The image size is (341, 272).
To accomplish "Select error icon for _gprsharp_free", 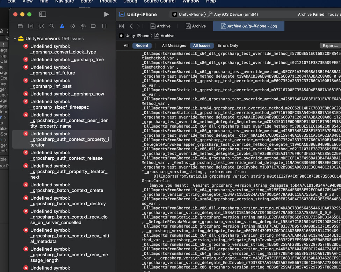I will tap(26, 59).
